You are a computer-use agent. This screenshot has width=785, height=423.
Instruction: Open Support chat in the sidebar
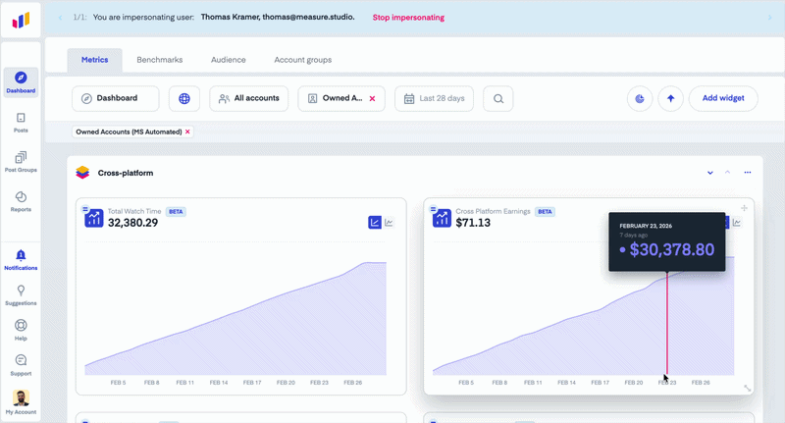click(21, 365)
